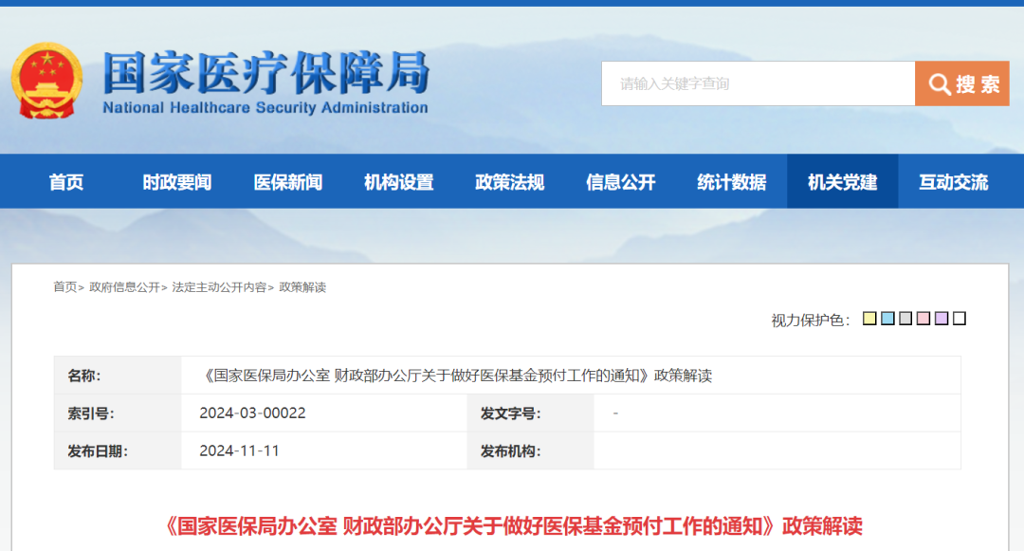Go to 法定主动公开内容 in the breadcrumb
Image resolution: width=1024 pixels, height=551 pixels.
pyautogui.click(x=219, y=287)
